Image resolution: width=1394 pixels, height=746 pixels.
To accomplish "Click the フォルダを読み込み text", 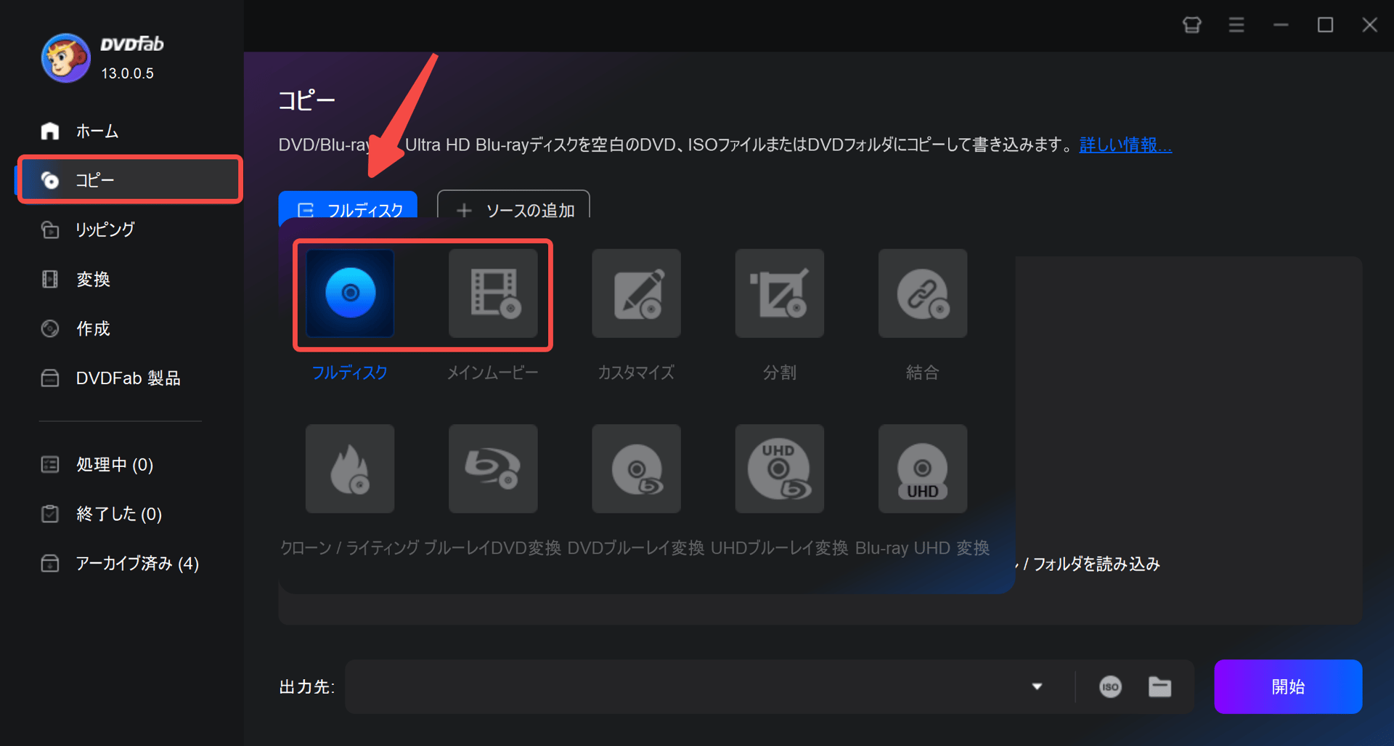I will coord(1096,564).
